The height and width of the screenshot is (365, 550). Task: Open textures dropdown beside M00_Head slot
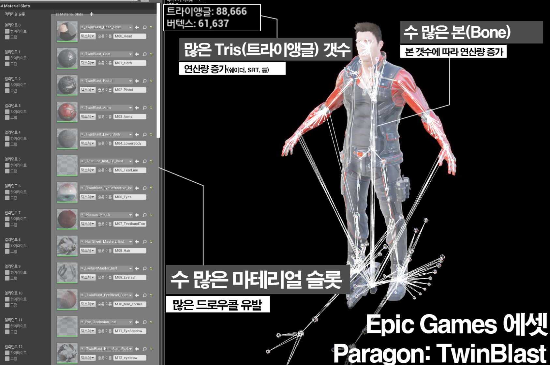coord(88,36)
